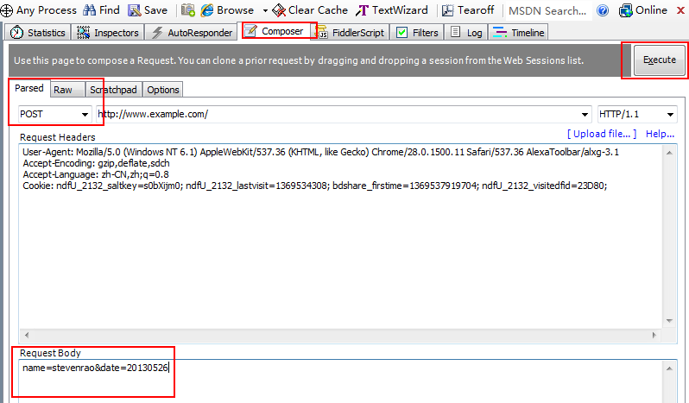Click the Accept-Language header line
689x403 pixels.
pyautogui.click(x=96, y=174)
